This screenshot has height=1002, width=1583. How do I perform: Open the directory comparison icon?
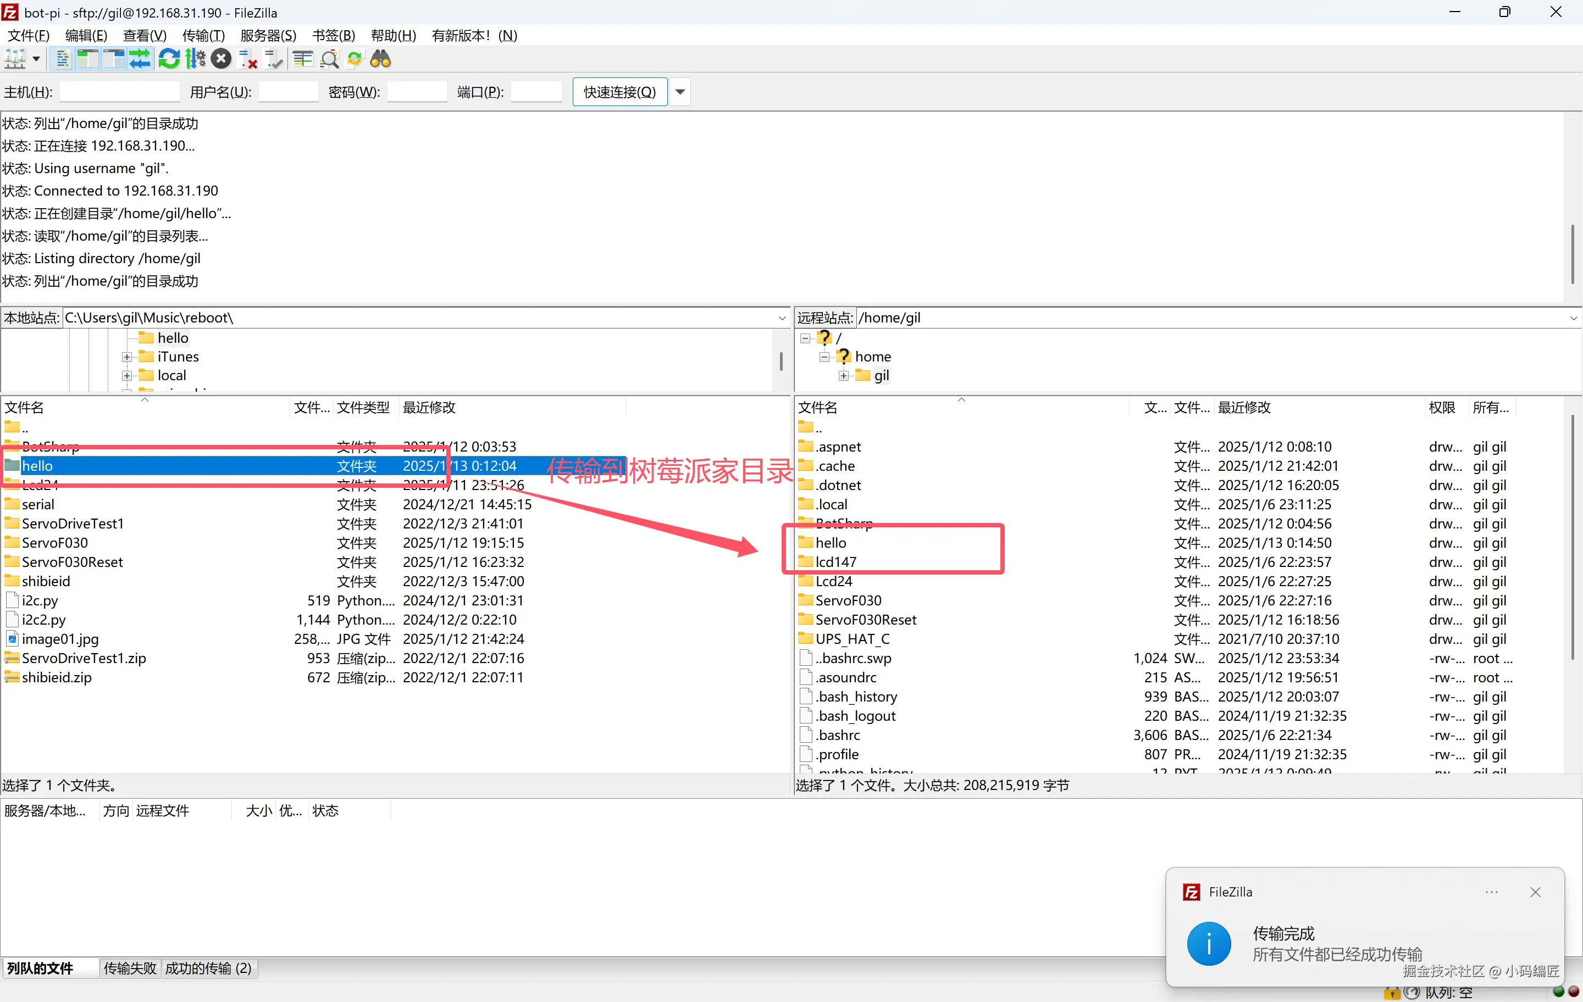coord(302,59)
